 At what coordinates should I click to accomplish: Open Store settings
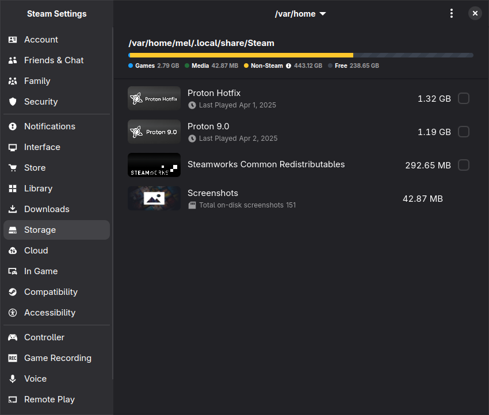coord(56,168)
